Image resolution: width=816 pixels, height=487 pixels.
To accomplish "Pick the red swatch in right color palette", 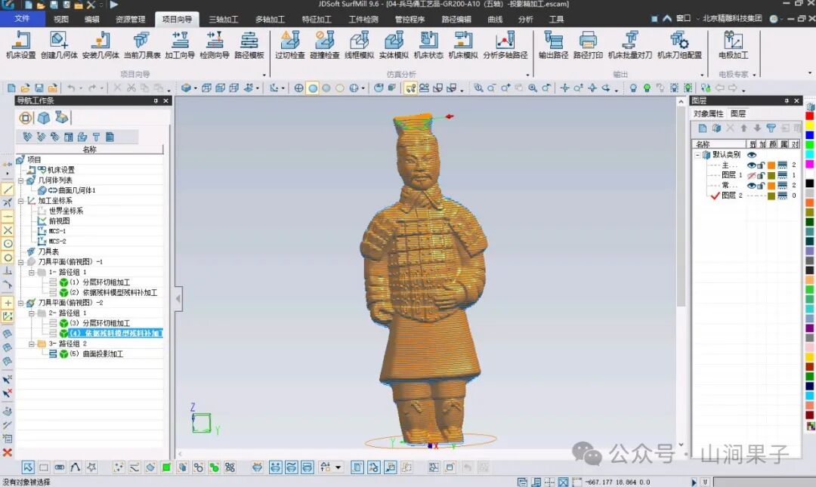I will tap(810, 116).
